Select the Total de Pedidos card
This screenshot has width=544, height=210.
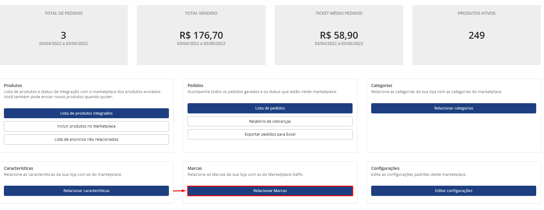point(63,35)
